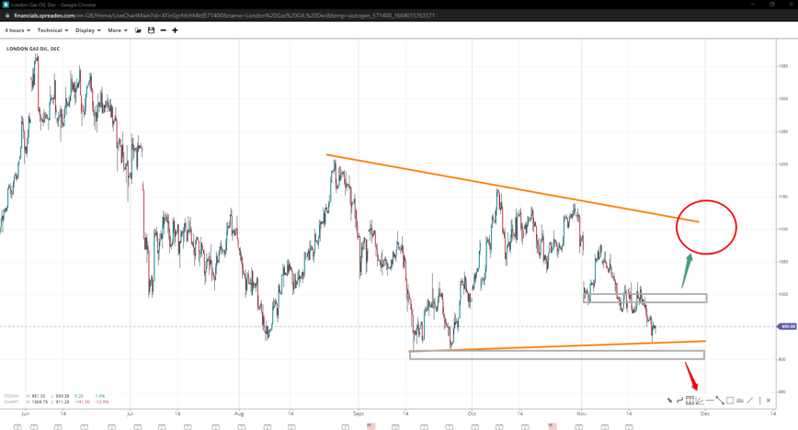Image resolution: width=798 pixels, height=430 pixels.
Task: Select the diagonal trend line tool
Action: (719, 401)
